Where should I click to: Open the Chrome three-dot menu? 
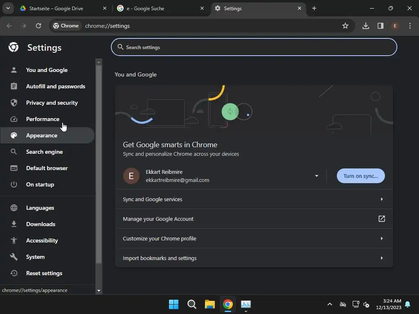410,26
